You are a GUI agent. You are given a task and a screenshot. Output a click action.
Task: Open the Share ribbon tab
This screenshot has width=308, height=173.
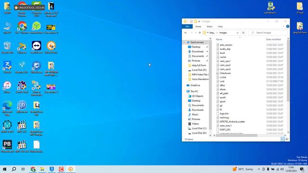(x=209, y=26)
